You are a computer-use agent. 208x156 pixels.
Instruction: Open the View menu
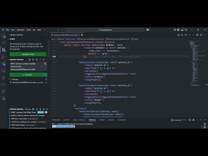(x=29, y=30)
